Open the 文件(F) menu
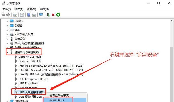 click(x=7, y=9)
